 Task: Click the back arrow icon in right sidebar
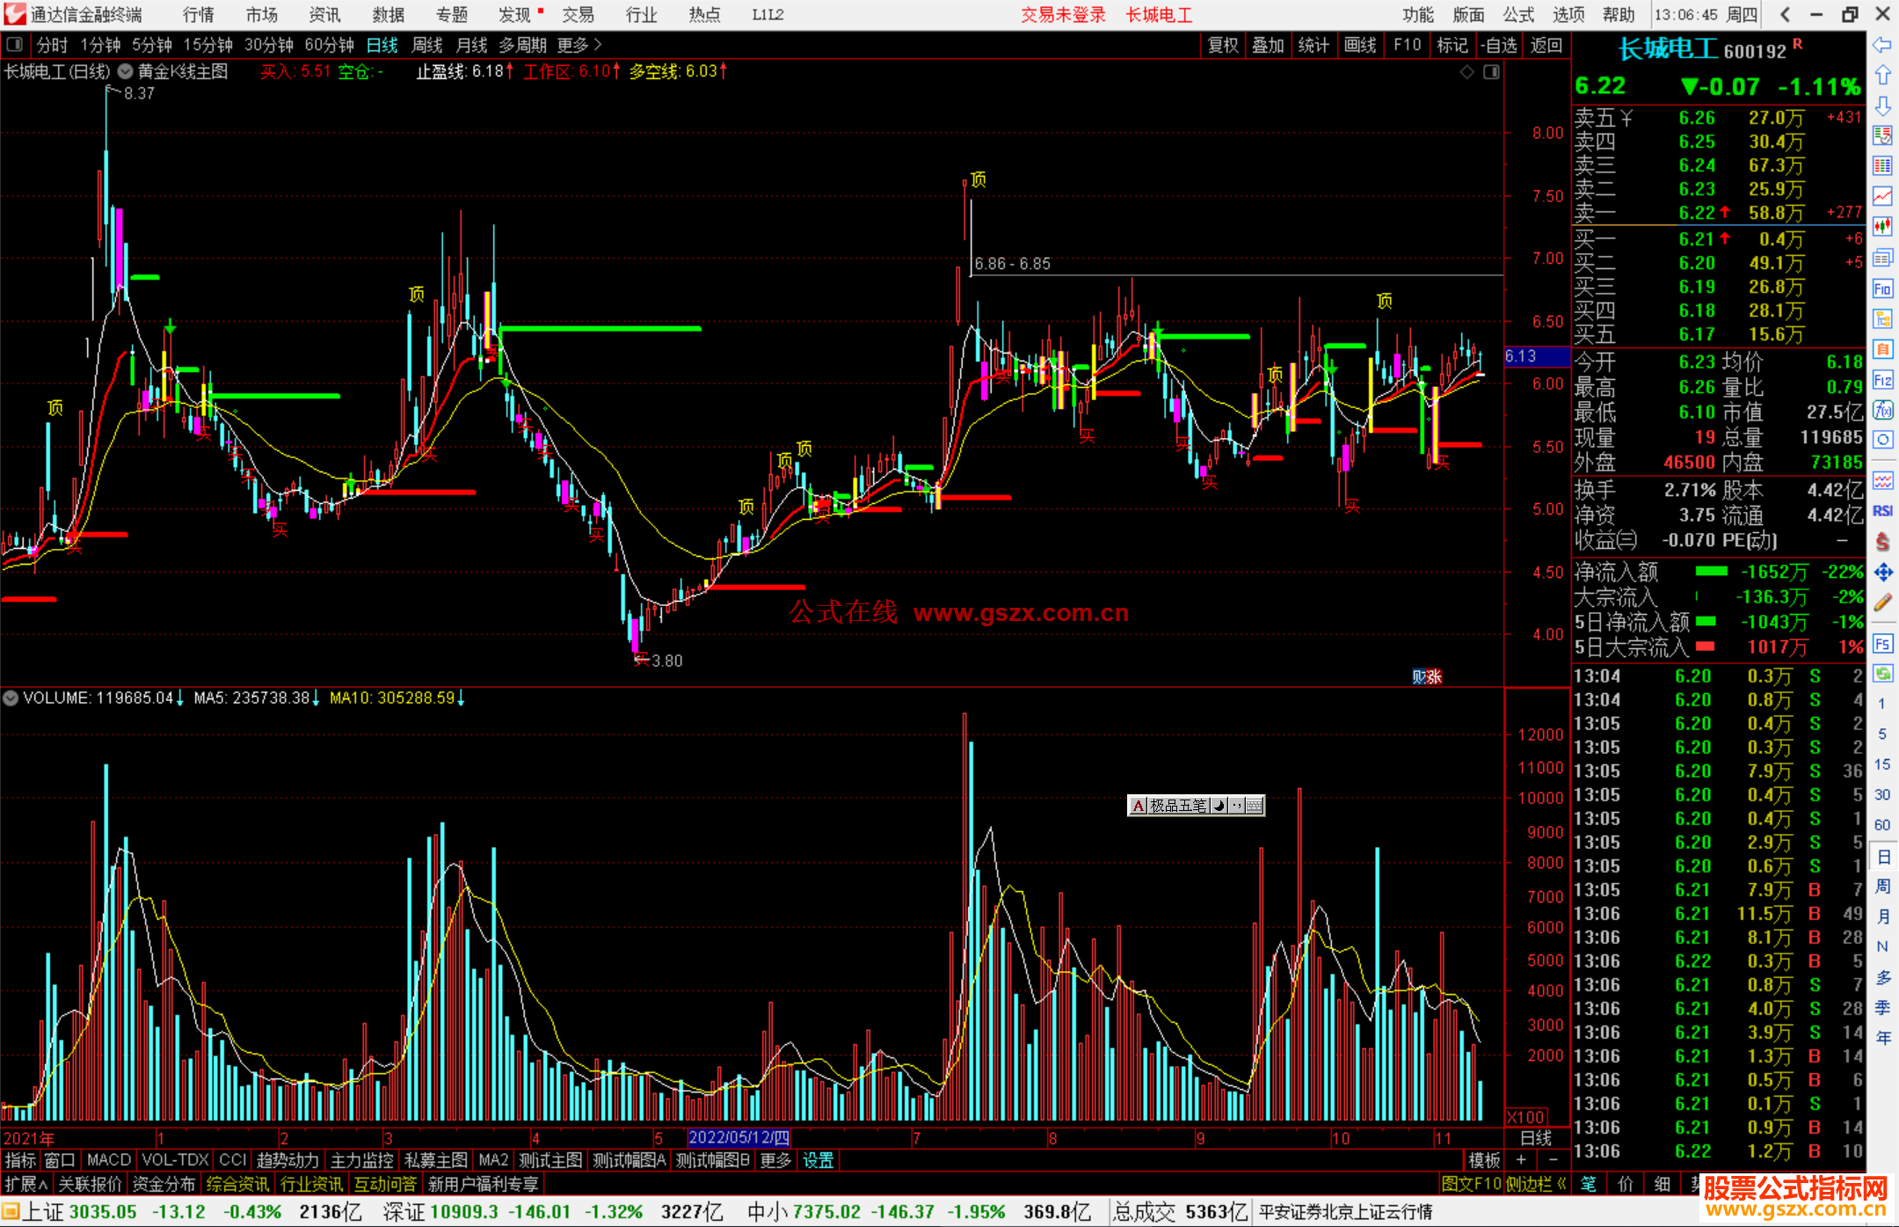coord(1882,45)
